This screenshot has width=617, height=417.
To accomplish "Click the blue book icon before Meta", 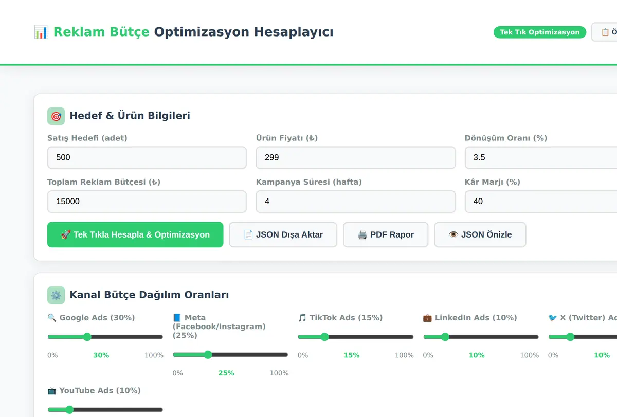I will [177, 318].
